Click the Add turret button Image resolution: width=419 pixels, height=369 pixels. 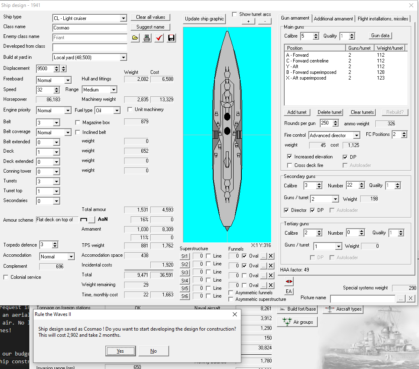click(x=297, y=112)
